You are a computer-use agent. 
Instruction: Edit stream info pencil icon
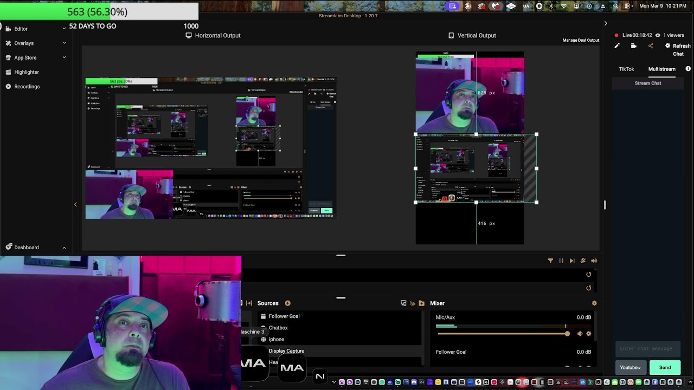click(617, 46)
